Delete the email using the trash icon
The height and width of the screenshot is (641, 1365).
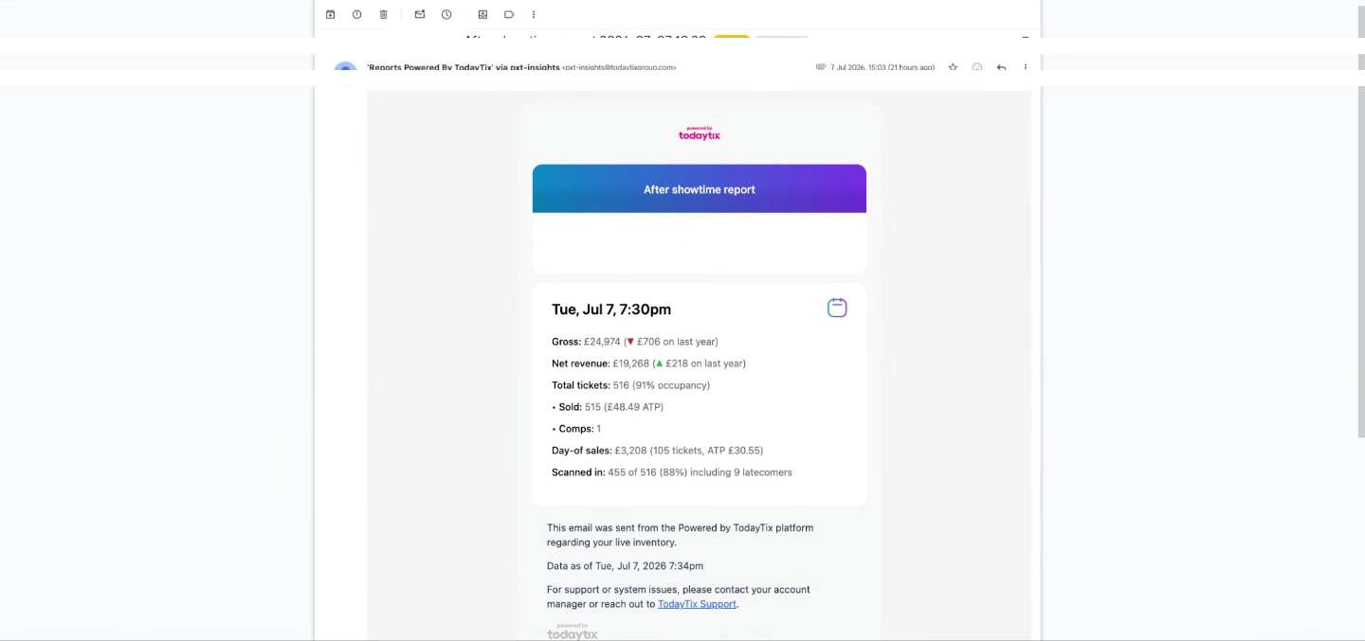[383, 14]
